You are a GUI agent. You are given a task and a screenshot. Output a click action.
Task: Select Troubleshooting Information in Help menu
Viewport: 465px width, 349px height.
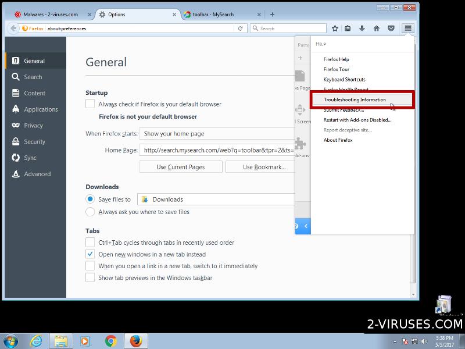coord(355,100)
